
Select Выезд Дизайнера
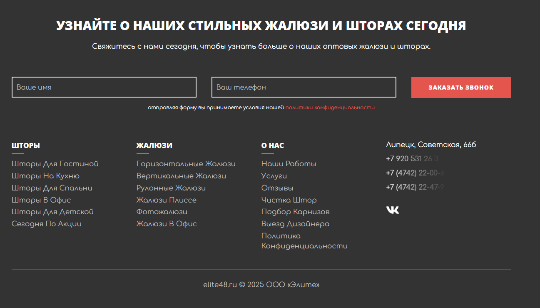click(295, 223)
